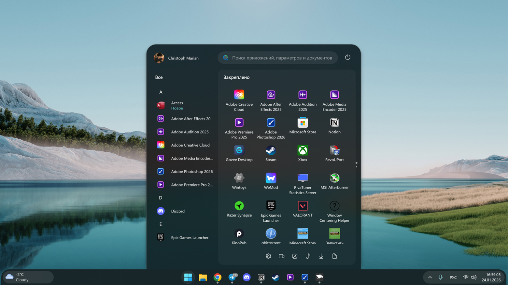Jump via letter A header

click(161, 92)
